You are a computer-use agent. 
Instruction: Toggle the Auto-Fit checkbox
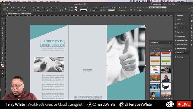(x=119, y=10)
